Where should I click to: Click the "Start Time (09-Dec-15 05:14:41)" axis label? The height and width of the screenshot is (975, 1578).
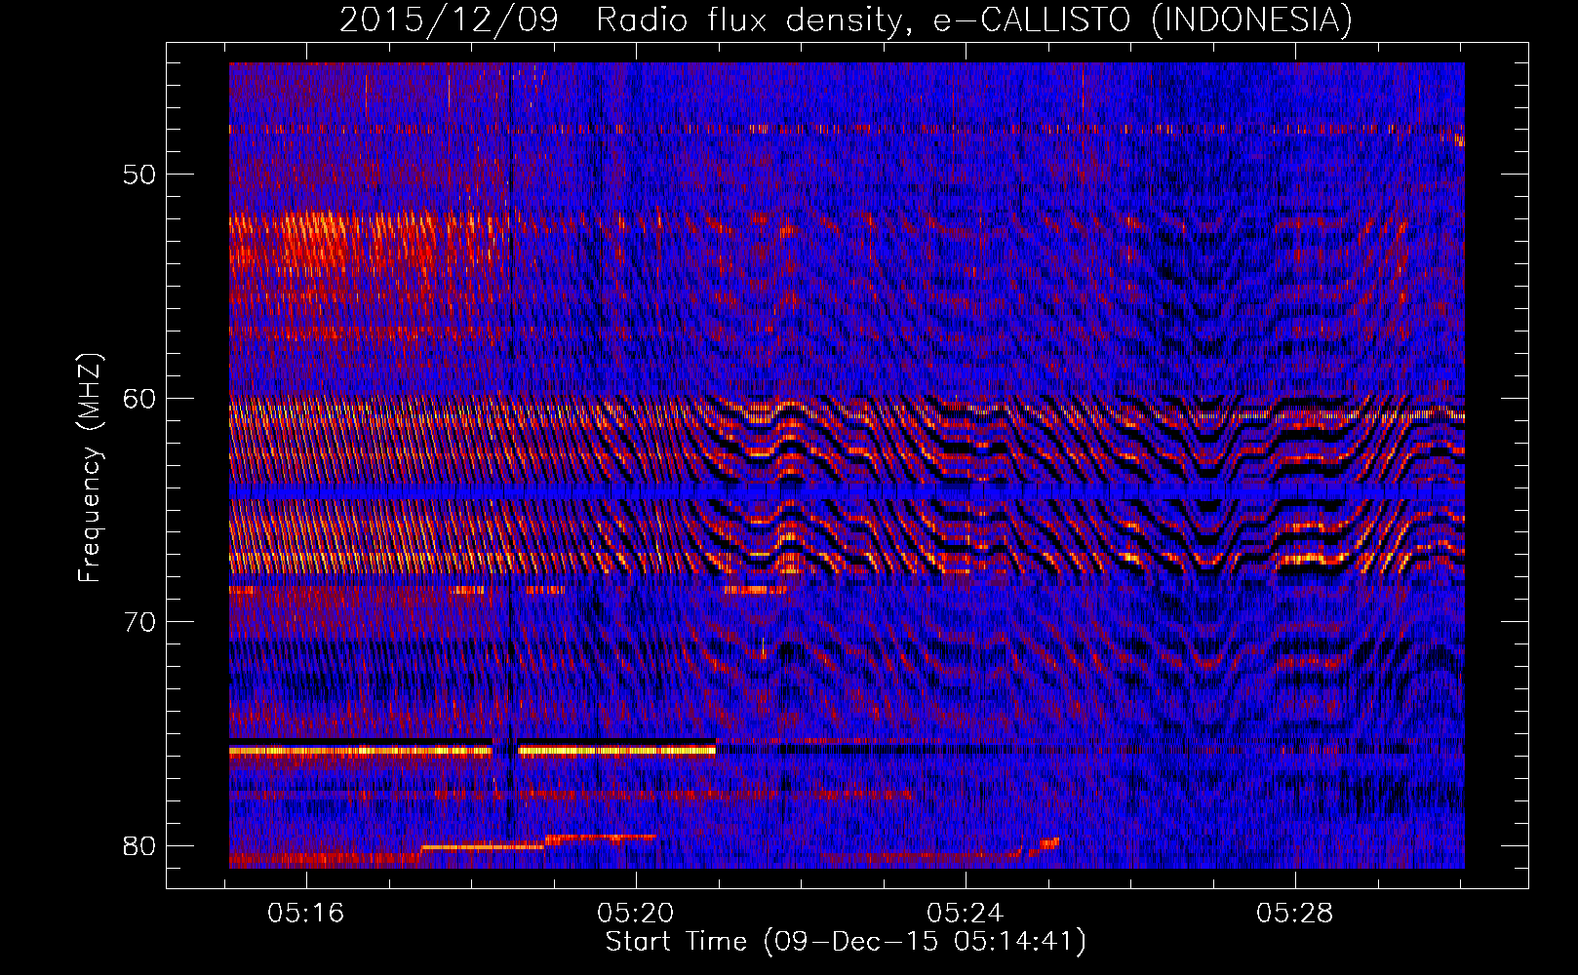(x=846, y=942)
